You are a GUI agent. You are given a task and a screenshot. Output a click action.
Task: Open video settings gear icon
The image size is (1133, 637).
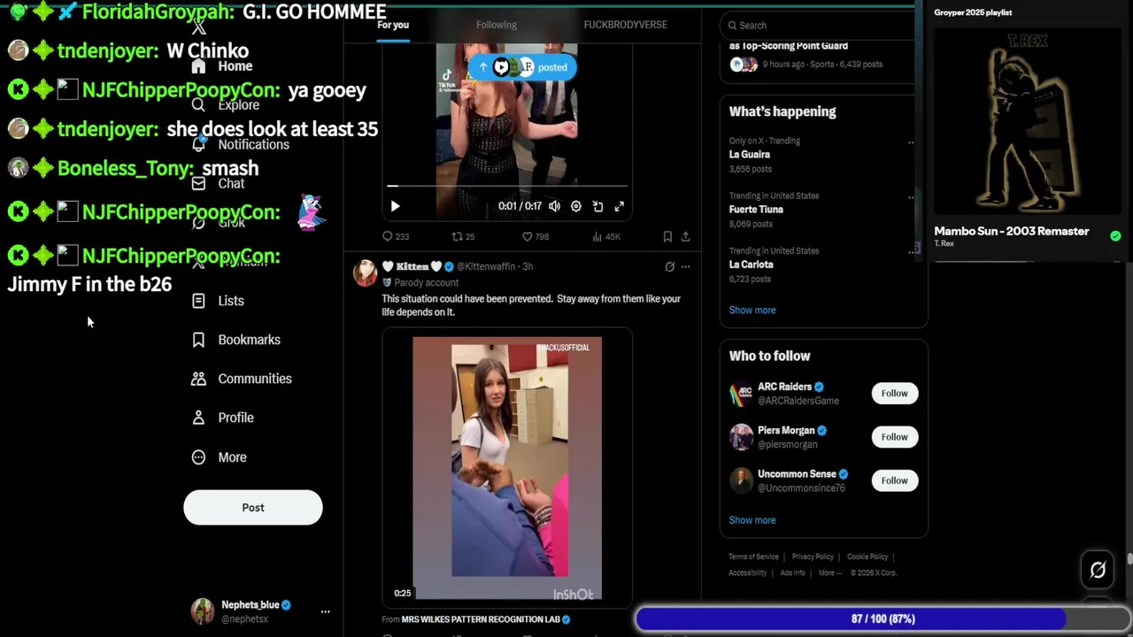point(576,206)
